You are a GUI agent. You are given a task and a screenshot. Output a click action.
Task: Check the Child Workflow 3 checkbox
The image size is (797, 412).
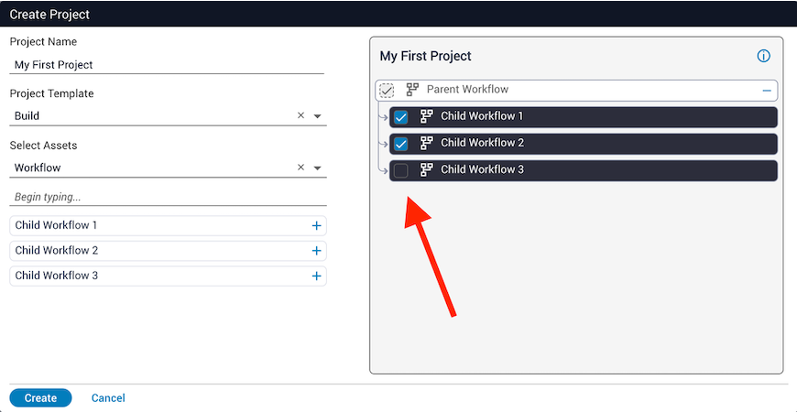pos(400,170)
